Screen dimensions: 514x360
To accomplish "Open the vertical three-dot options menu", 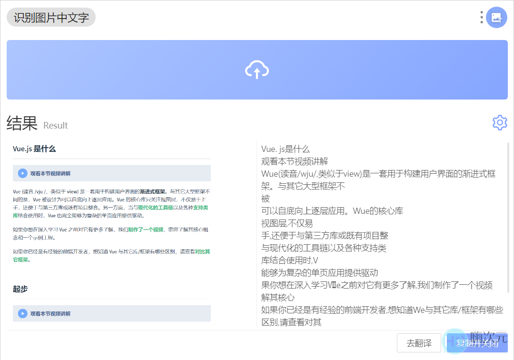I will click(482, 17).
